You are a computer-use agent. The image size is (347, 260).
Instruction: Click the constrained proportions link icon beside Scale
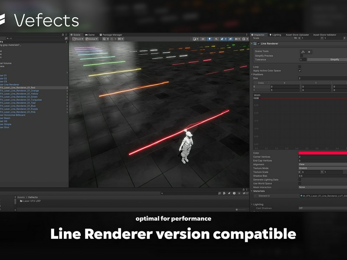(x=295, y=38)
